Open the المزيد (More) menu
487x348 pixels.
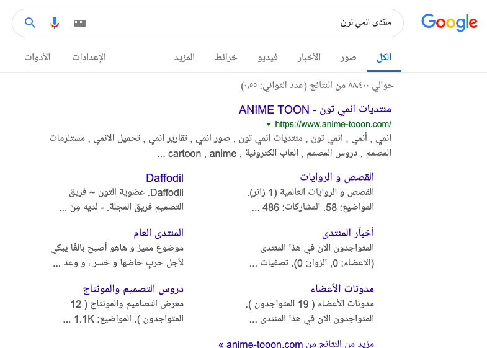(184, 57)
